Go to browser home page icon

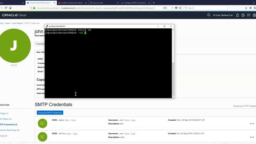pyautogui.click(x=10, y=8)
